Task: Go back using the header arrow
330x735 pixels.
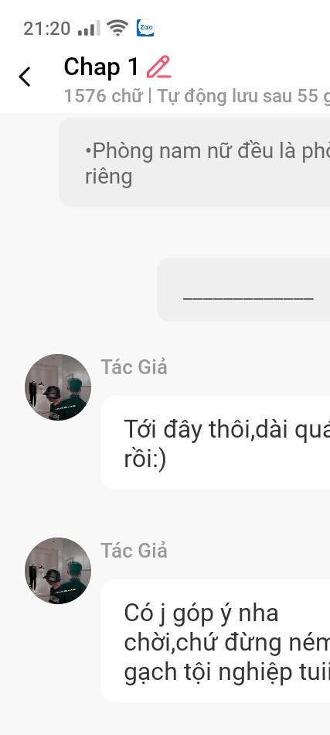Action: point(25,77)
